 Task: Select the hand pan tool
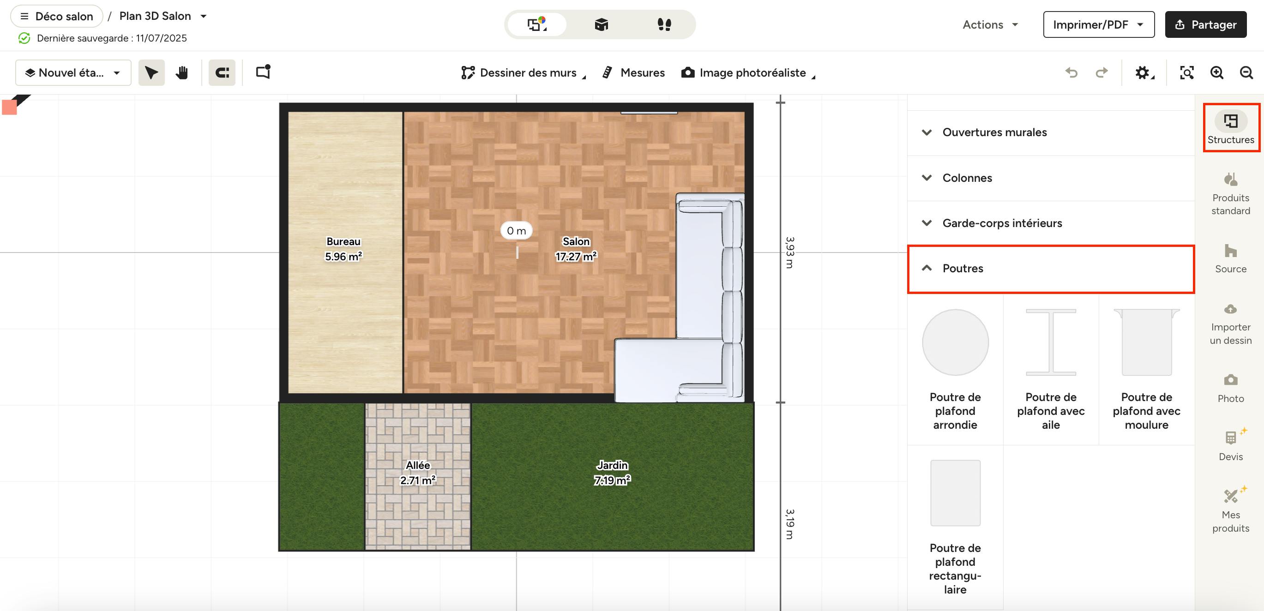[181, 72]
